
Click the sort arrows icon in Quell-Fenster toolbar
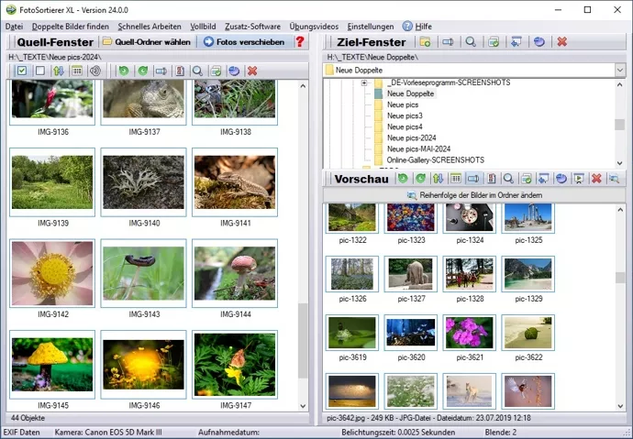point(58,71)
